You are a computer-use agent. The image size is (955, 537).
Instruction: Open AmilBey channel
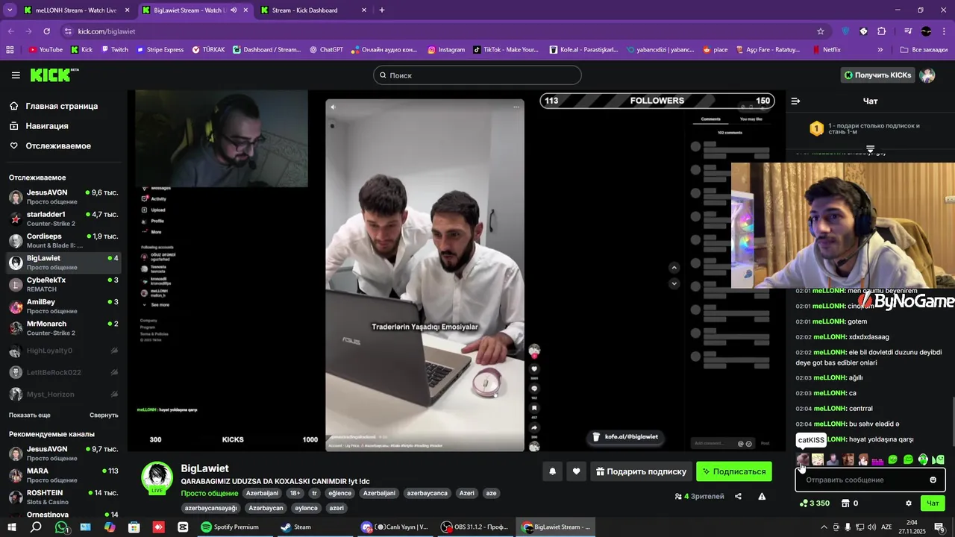63,307
